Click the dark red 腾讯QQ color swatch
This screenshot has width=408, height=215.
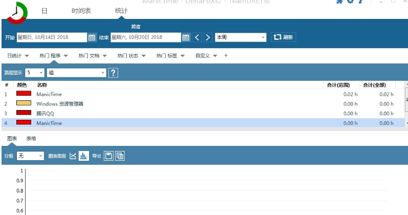click(24, 113)
